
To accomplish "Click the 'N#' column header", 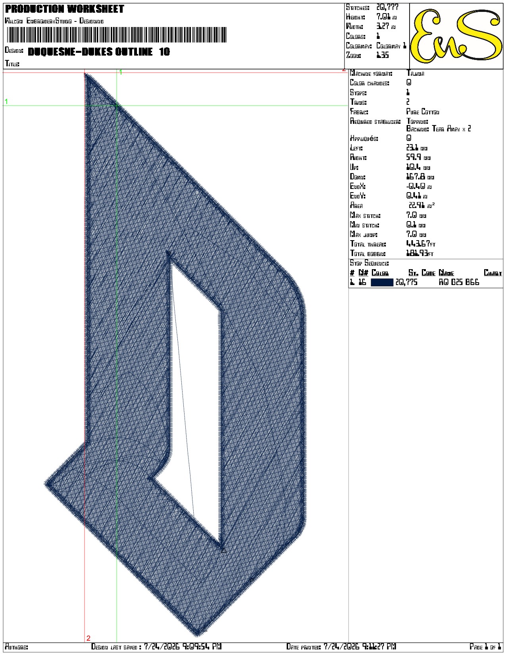I will [x=363, y=273].
